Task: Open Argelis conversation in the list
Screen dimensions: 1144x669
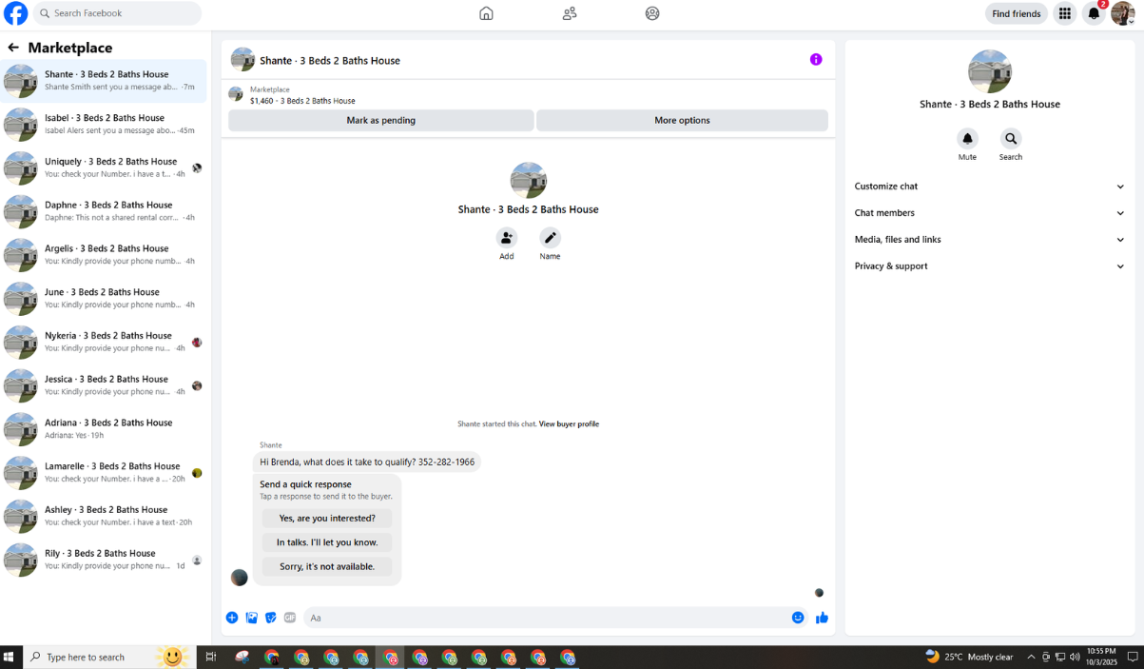Action: pos(104,255)
